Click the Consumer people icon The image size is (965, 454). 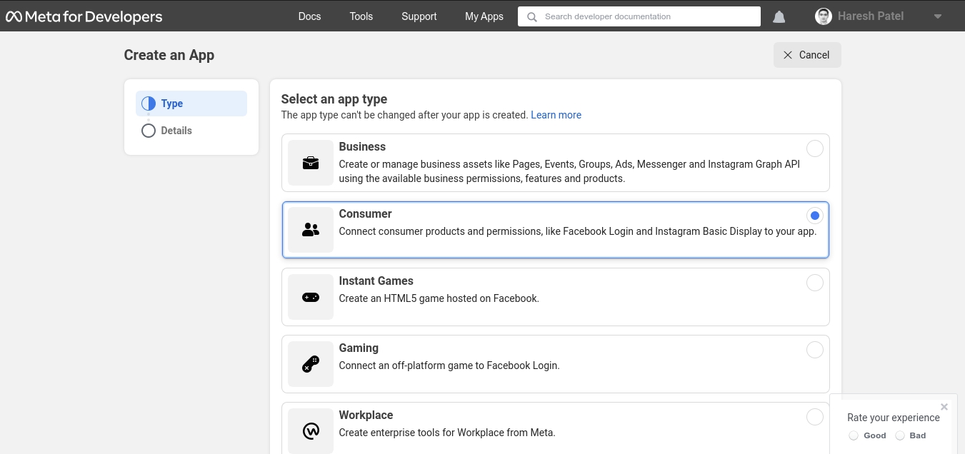click(311, 230)
